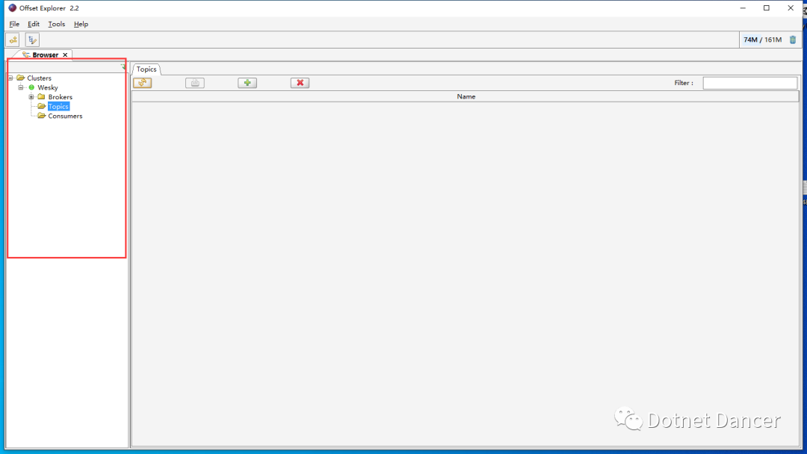Image resolution: width=807 pixels, height=454 pixels.
Task: Select the Clusters root label
Action: click(x=39, y=78)
